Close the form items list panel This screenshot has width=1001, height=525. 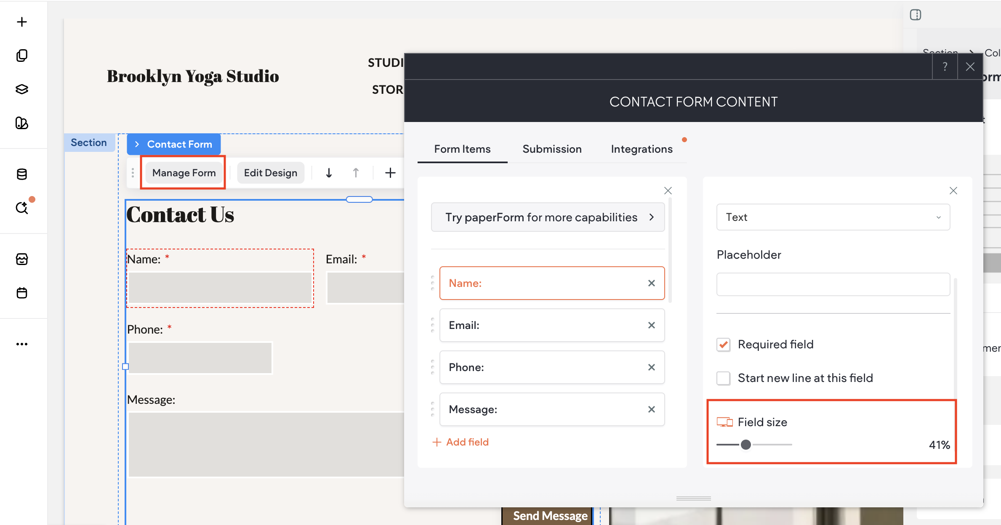668,191
